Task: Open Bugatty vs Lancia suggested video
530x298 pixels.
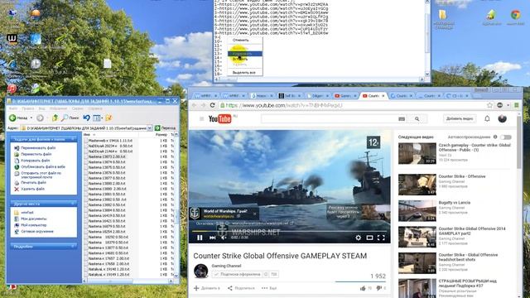Action: point(455,203)
